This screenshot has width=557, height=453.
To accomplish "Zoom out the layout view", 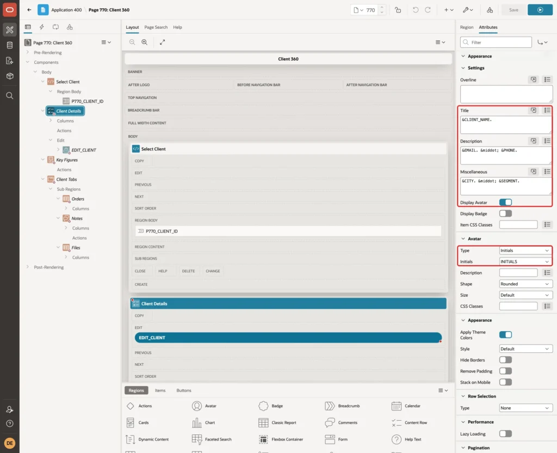I will click(x=132, y=42).
